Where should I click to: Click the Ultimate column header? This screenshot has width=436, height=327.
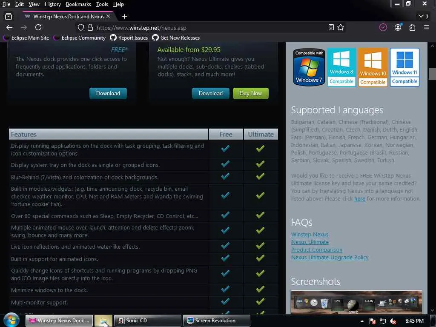[x=261, y=134]
